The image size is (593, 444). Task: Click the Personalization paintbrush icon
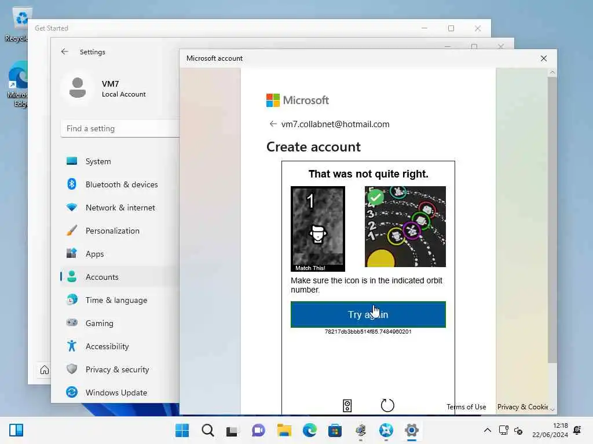(71, 230)
